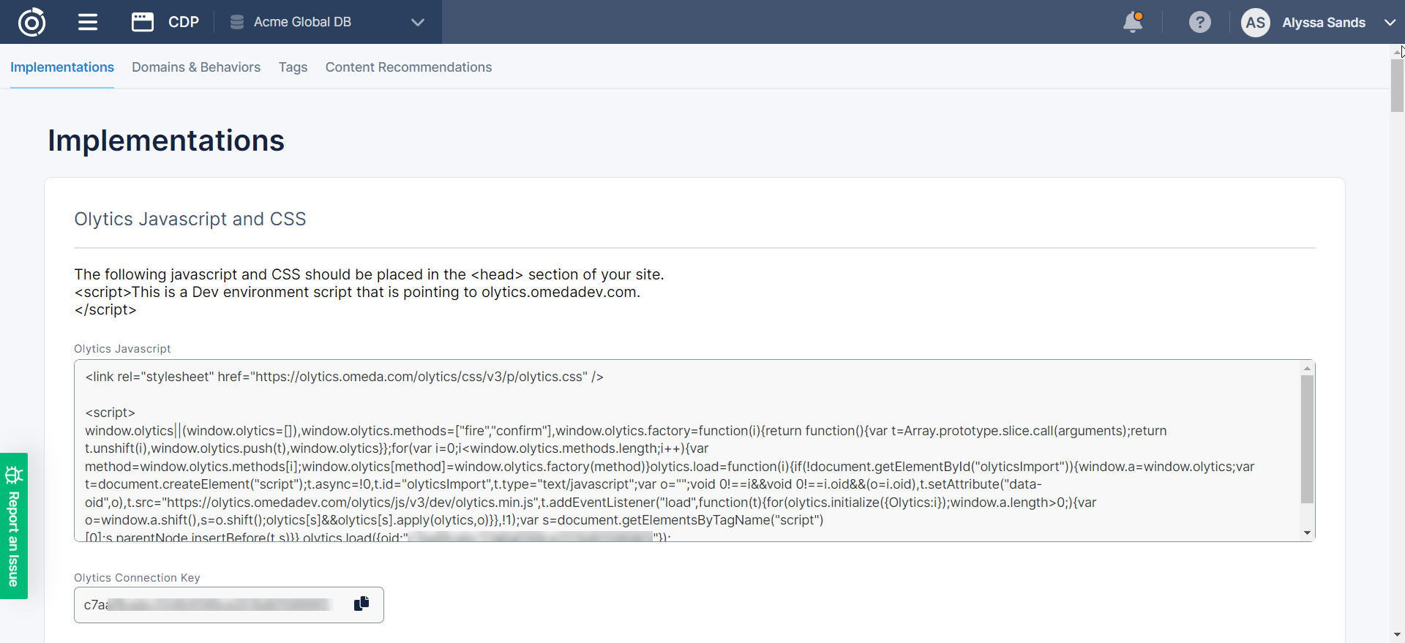Viewport: 1405px width, 643px height.
Task: Click the code box scroll down arrow
Action: 1307,533
